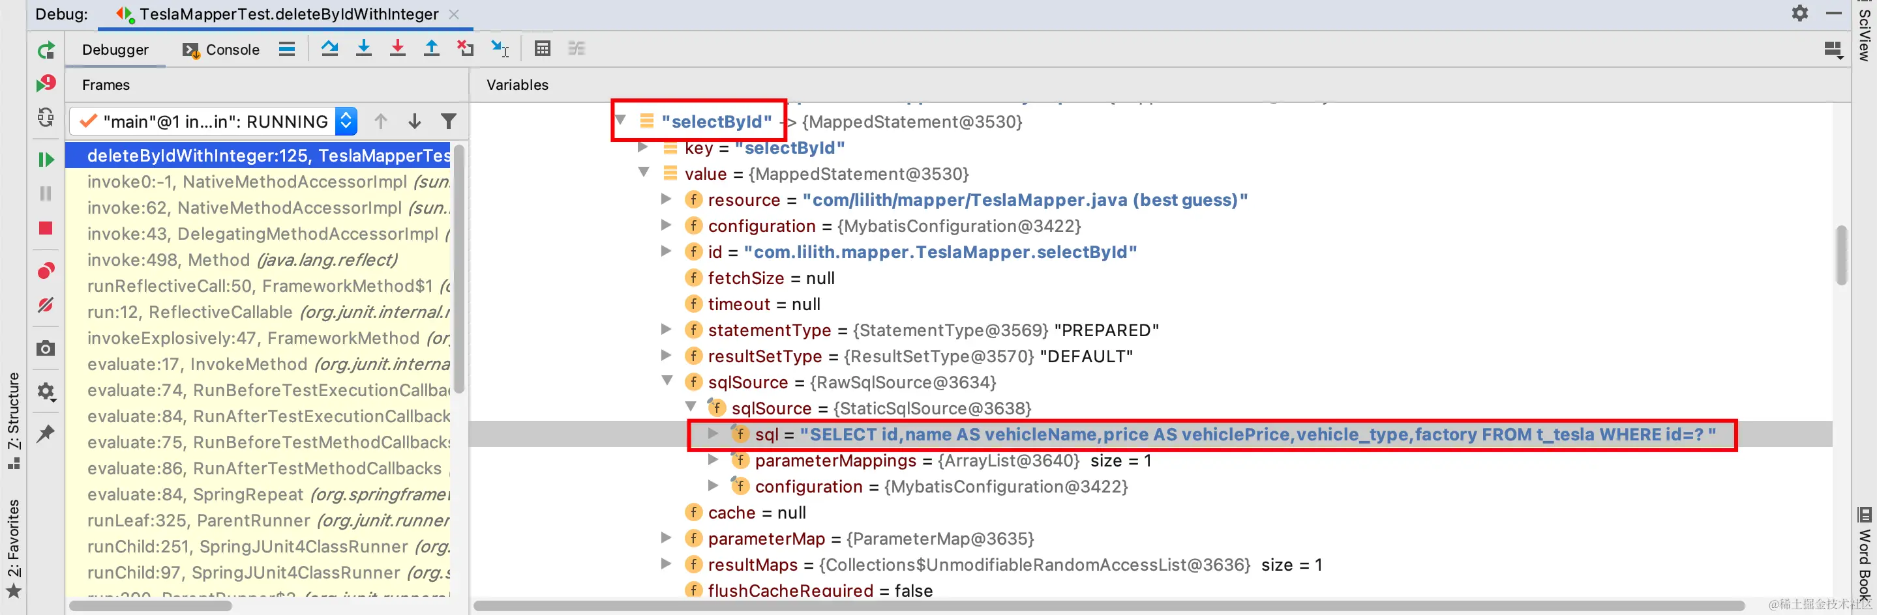Switch to the Debugger tab
Image resolution: width=1877 pixels, height=615 pixels.
(115, 50)
